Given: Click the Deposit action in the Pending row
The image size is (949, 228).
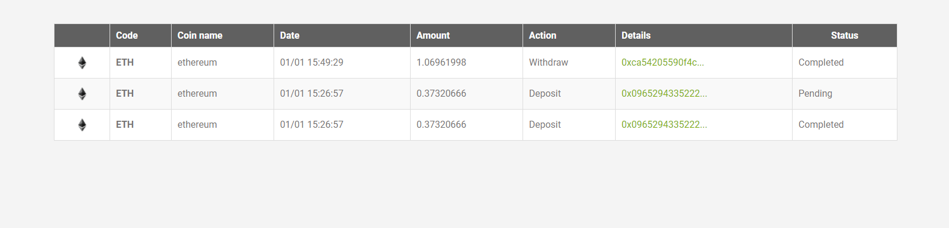Looking at the screenshot, I should [545, 93].
